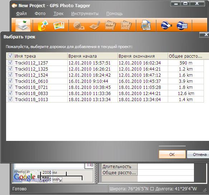Click the add photos picture icon in toolbar

pos(59,25)
